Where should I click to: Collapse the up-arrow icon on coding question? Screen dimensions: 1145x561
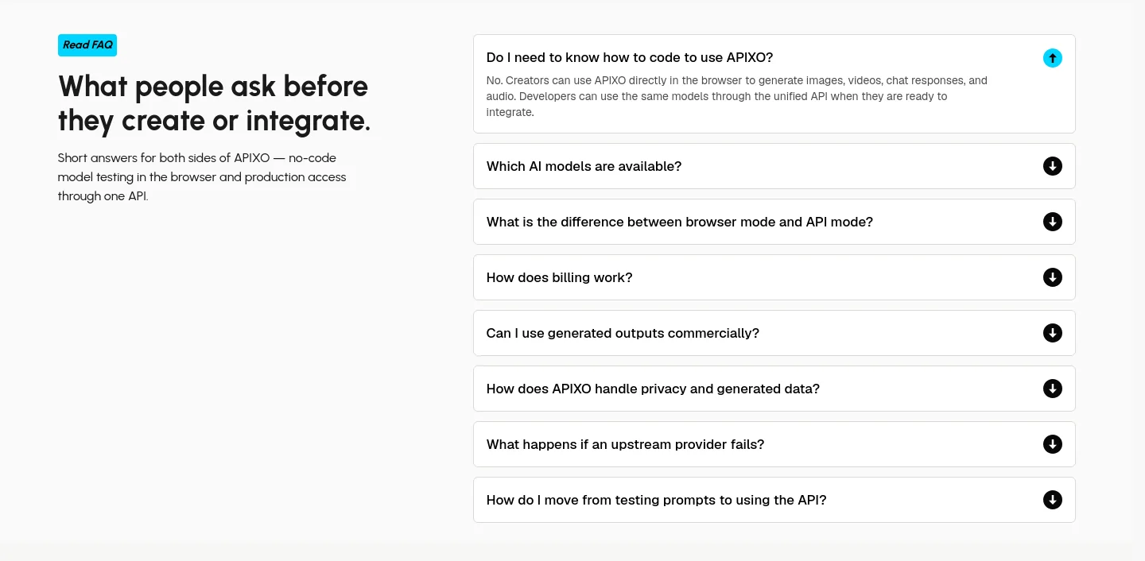pyautogui.click(x=1052, y=58)
